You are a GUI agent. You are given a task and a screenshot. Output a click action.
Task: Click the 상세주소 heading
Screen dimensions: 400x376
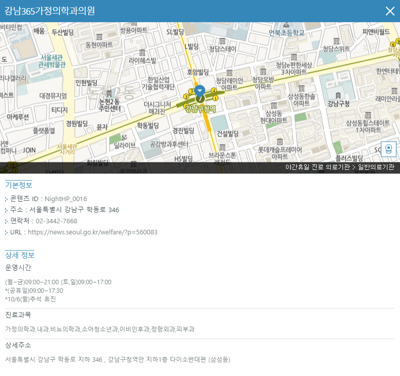coord(18,345)
